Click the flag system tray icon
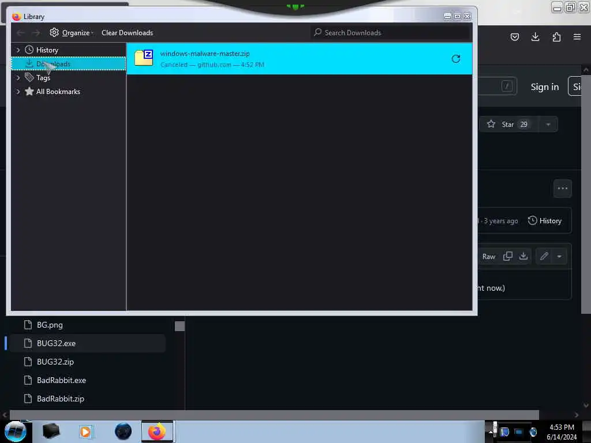 tap(504, 431)
